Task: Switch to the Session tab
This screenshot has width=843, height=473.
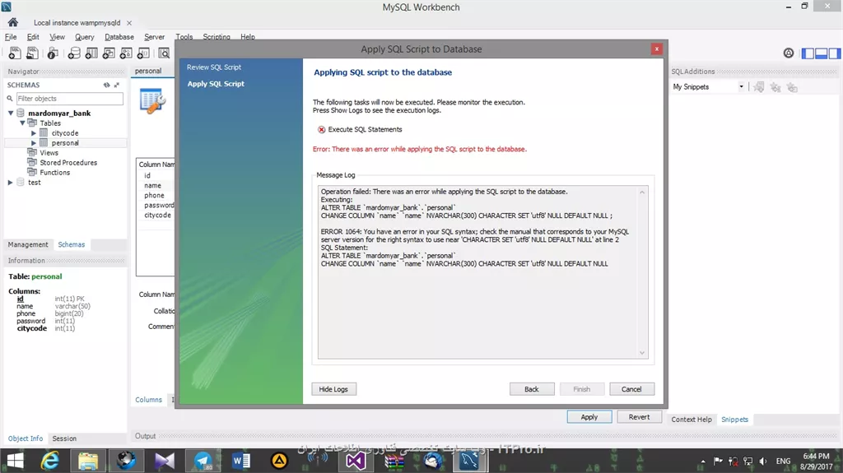Action: click(x=64, y=438)
